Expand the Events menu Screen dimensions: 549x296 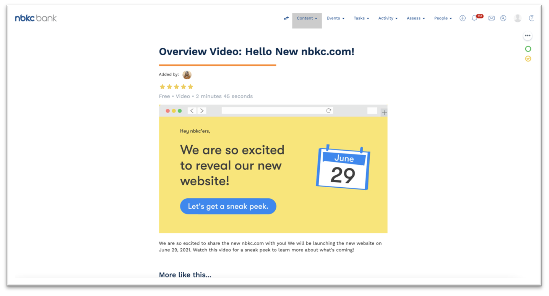pos(335,18)
